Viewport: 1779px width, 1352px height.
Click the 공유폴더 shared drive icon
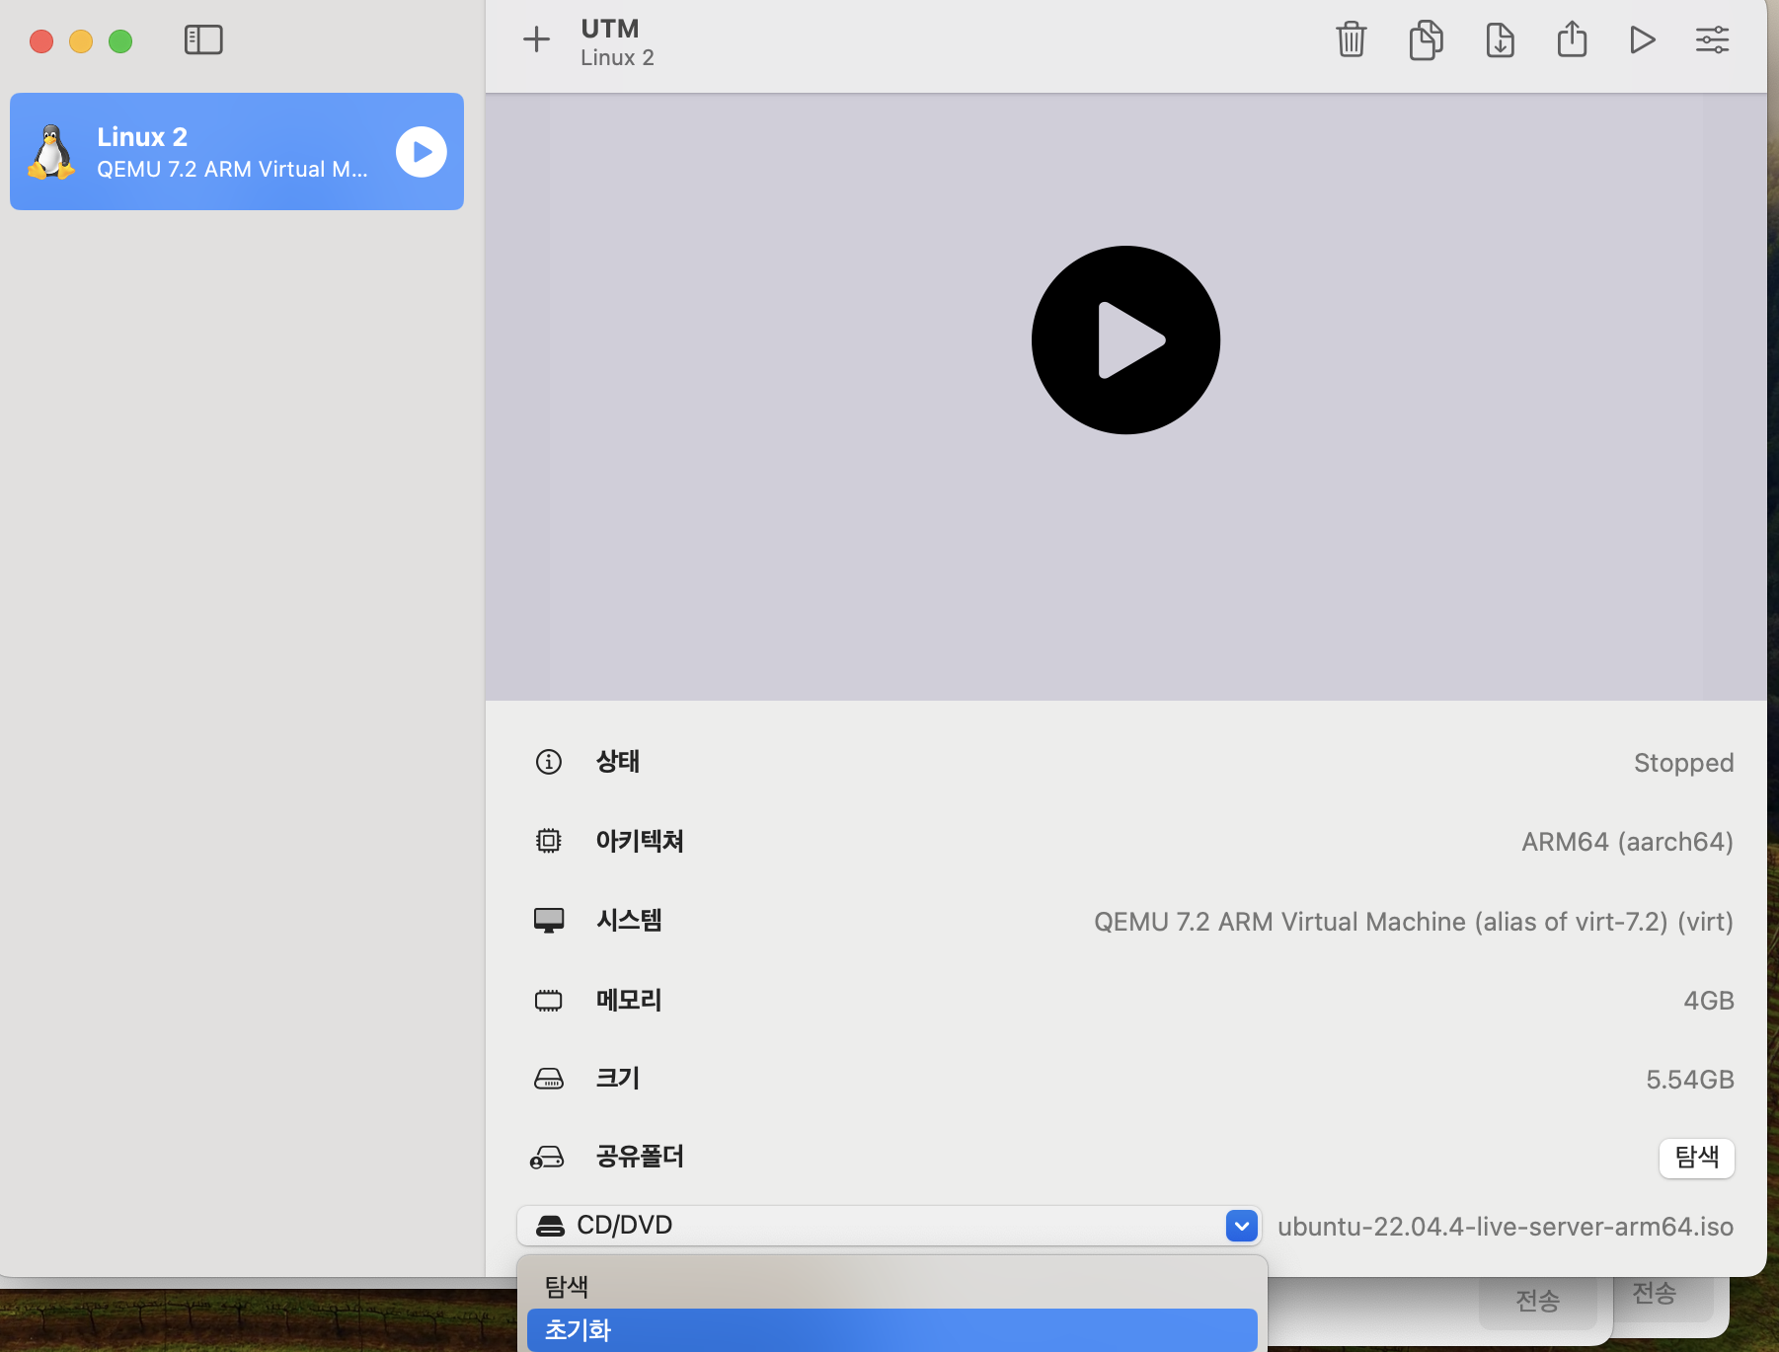pyautogui.click(x=547, y=1157)
